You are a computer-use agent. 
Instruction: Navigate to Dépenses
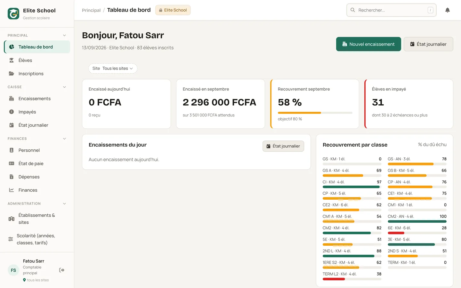point(37,177)
